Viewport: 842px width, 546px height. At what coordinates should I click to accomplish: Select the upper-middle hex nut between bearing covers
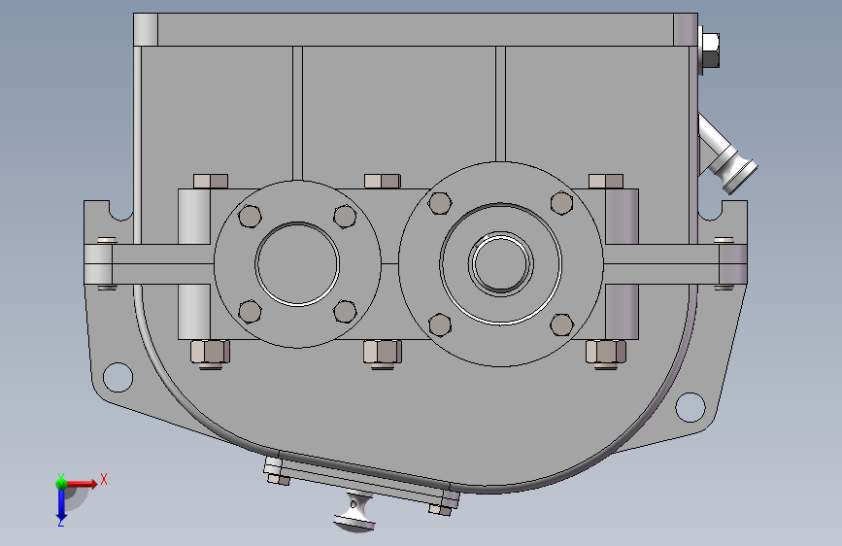click(x=383, y=181)
